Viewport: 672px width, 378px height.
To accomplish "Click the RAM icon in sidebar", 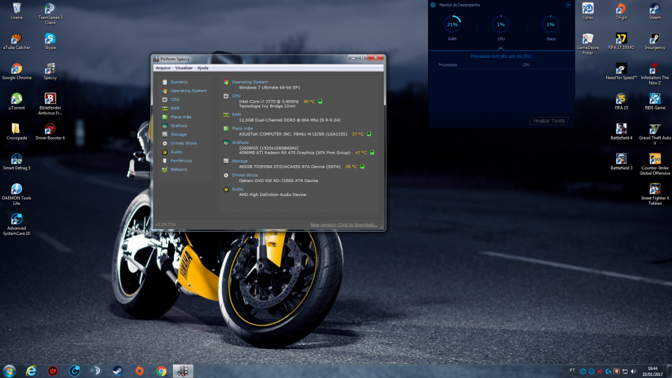I will click(x=165, y=108).
